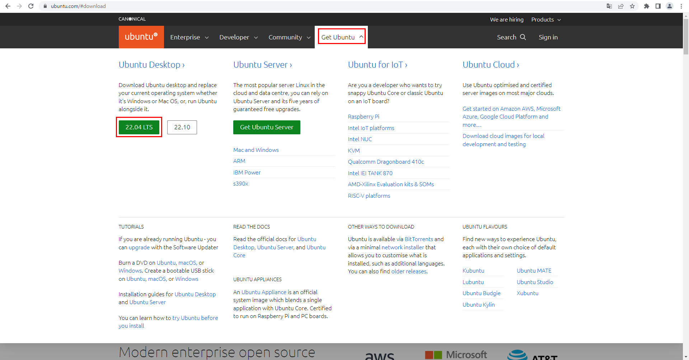Viewport: 689px width, 360px height.
Task: Open the Ubuntu Cloud heading link
Action: coord(491,64)
